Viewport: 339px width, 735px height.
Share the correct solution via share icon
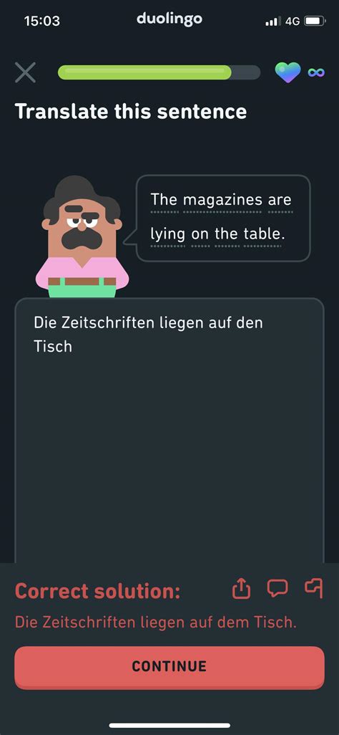pyautogui.click(x=242, y=589)
